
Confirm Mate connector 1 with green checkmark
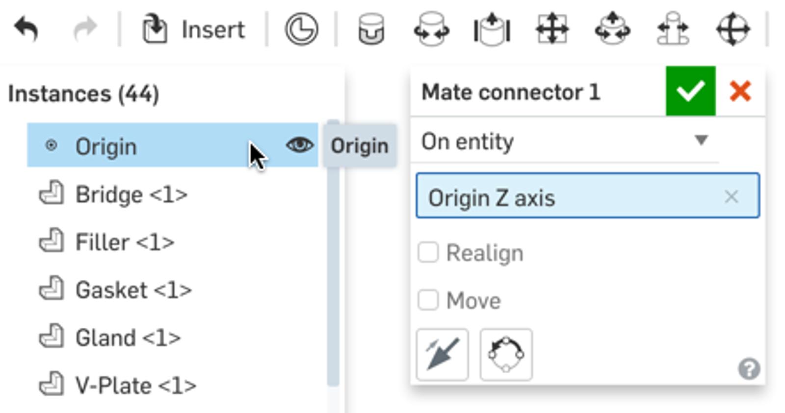(690, 91)
